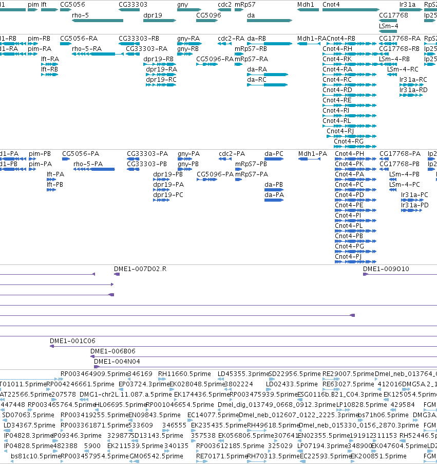Click EST 'LD45355.3prime'
437x464 pixels.
[x=243, y=374]
